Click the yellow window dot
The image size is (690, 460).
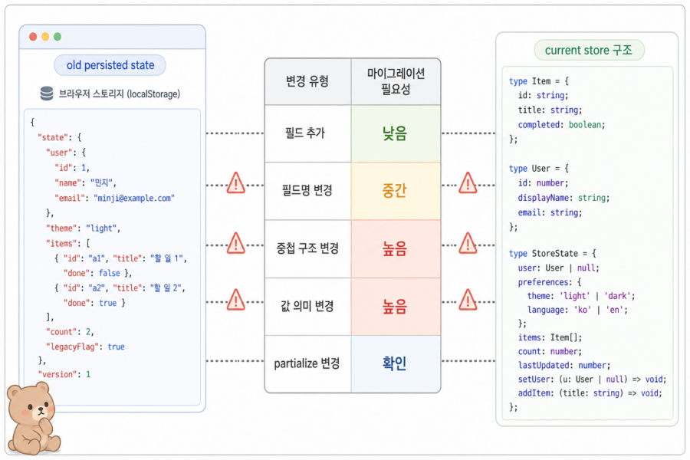tap(45, 37)
